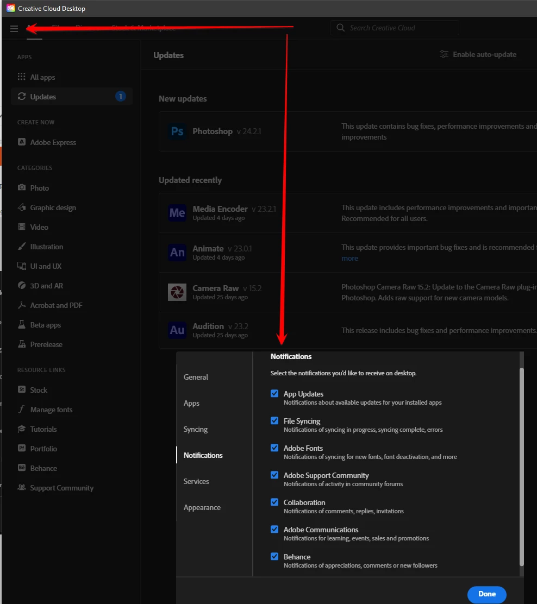The height and width of the screenshot is (604, 537).
Task: Disable Collaboration notifications checkbox
Action: coord(274,502)
